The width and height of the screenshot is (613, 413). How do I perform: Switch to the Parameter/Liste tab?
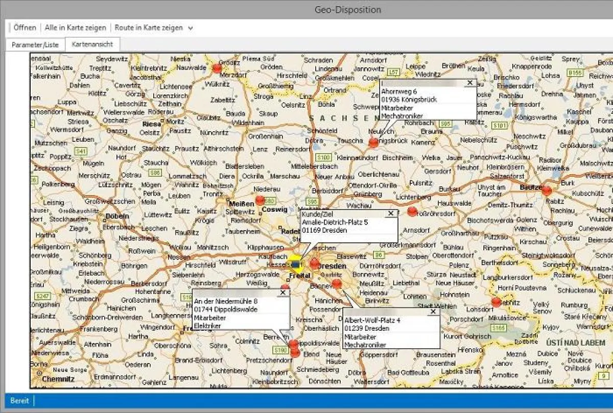[x=35, y=45]
